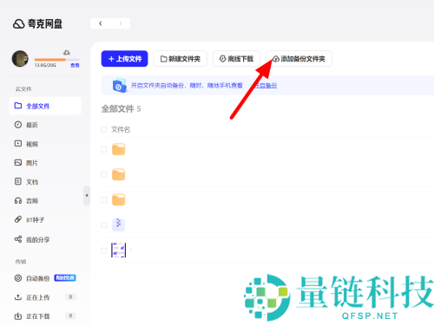
Task: Open the third folder icon in list
Action: tap(119, 199)
